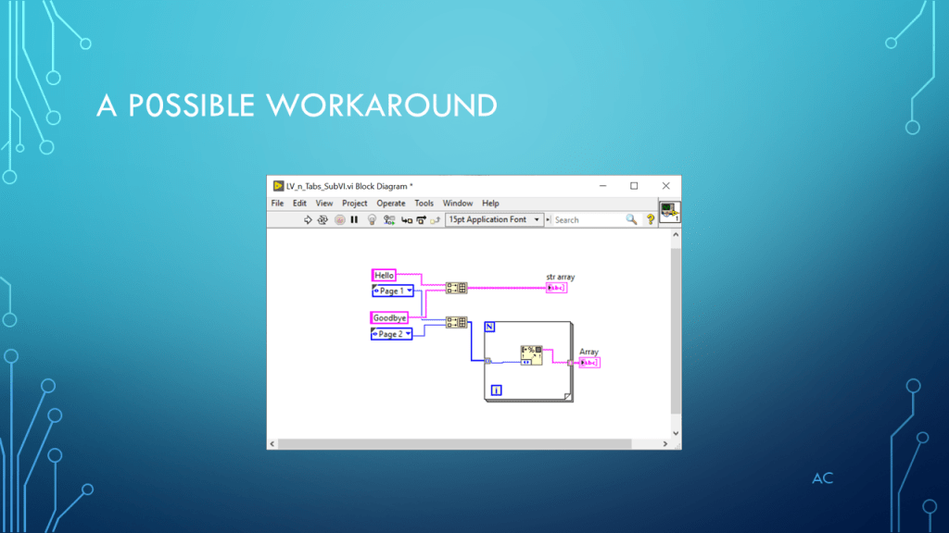Image resolution: width=949 pixels, height=533 pixels.
Task: Select the Format Into String node in loop
Action: (x=531, y=355)
